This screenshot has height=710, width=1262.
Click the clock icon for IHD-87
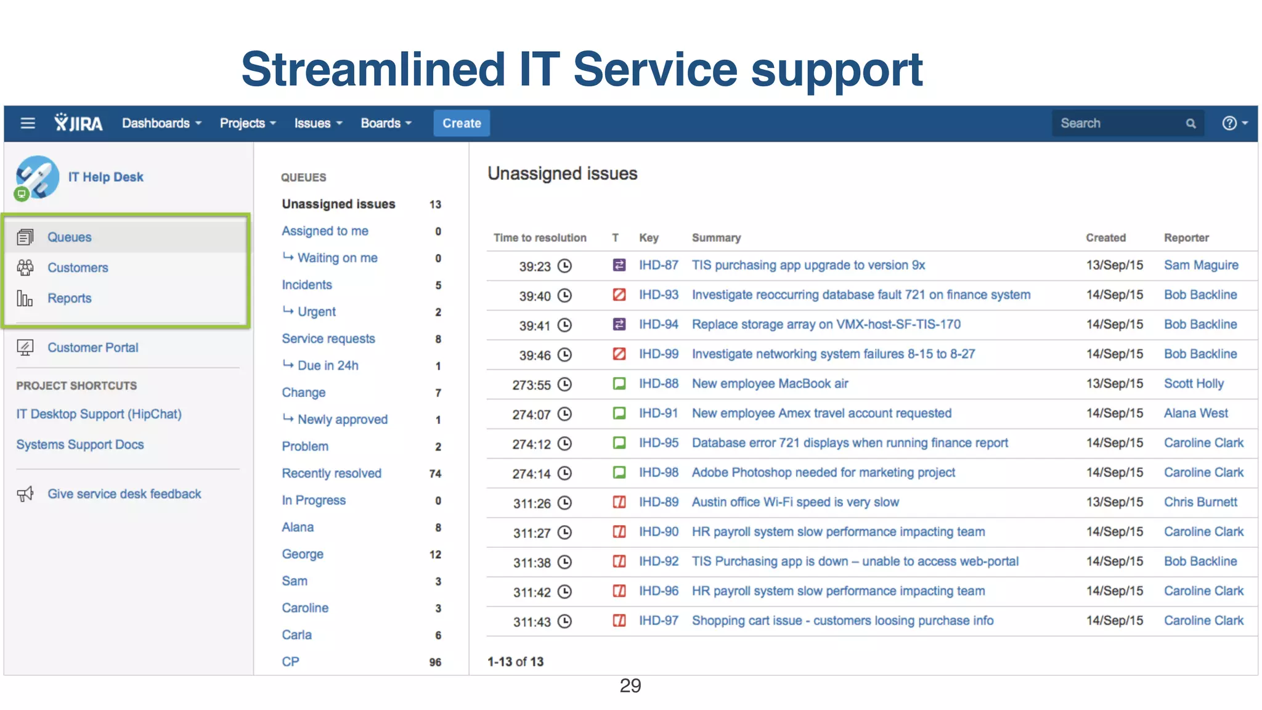(564, 266)
